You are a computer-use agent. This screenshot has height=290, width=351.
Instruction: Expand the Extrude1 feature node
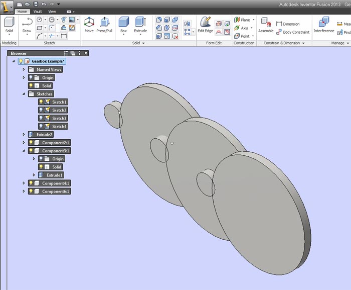click(34, 175)
